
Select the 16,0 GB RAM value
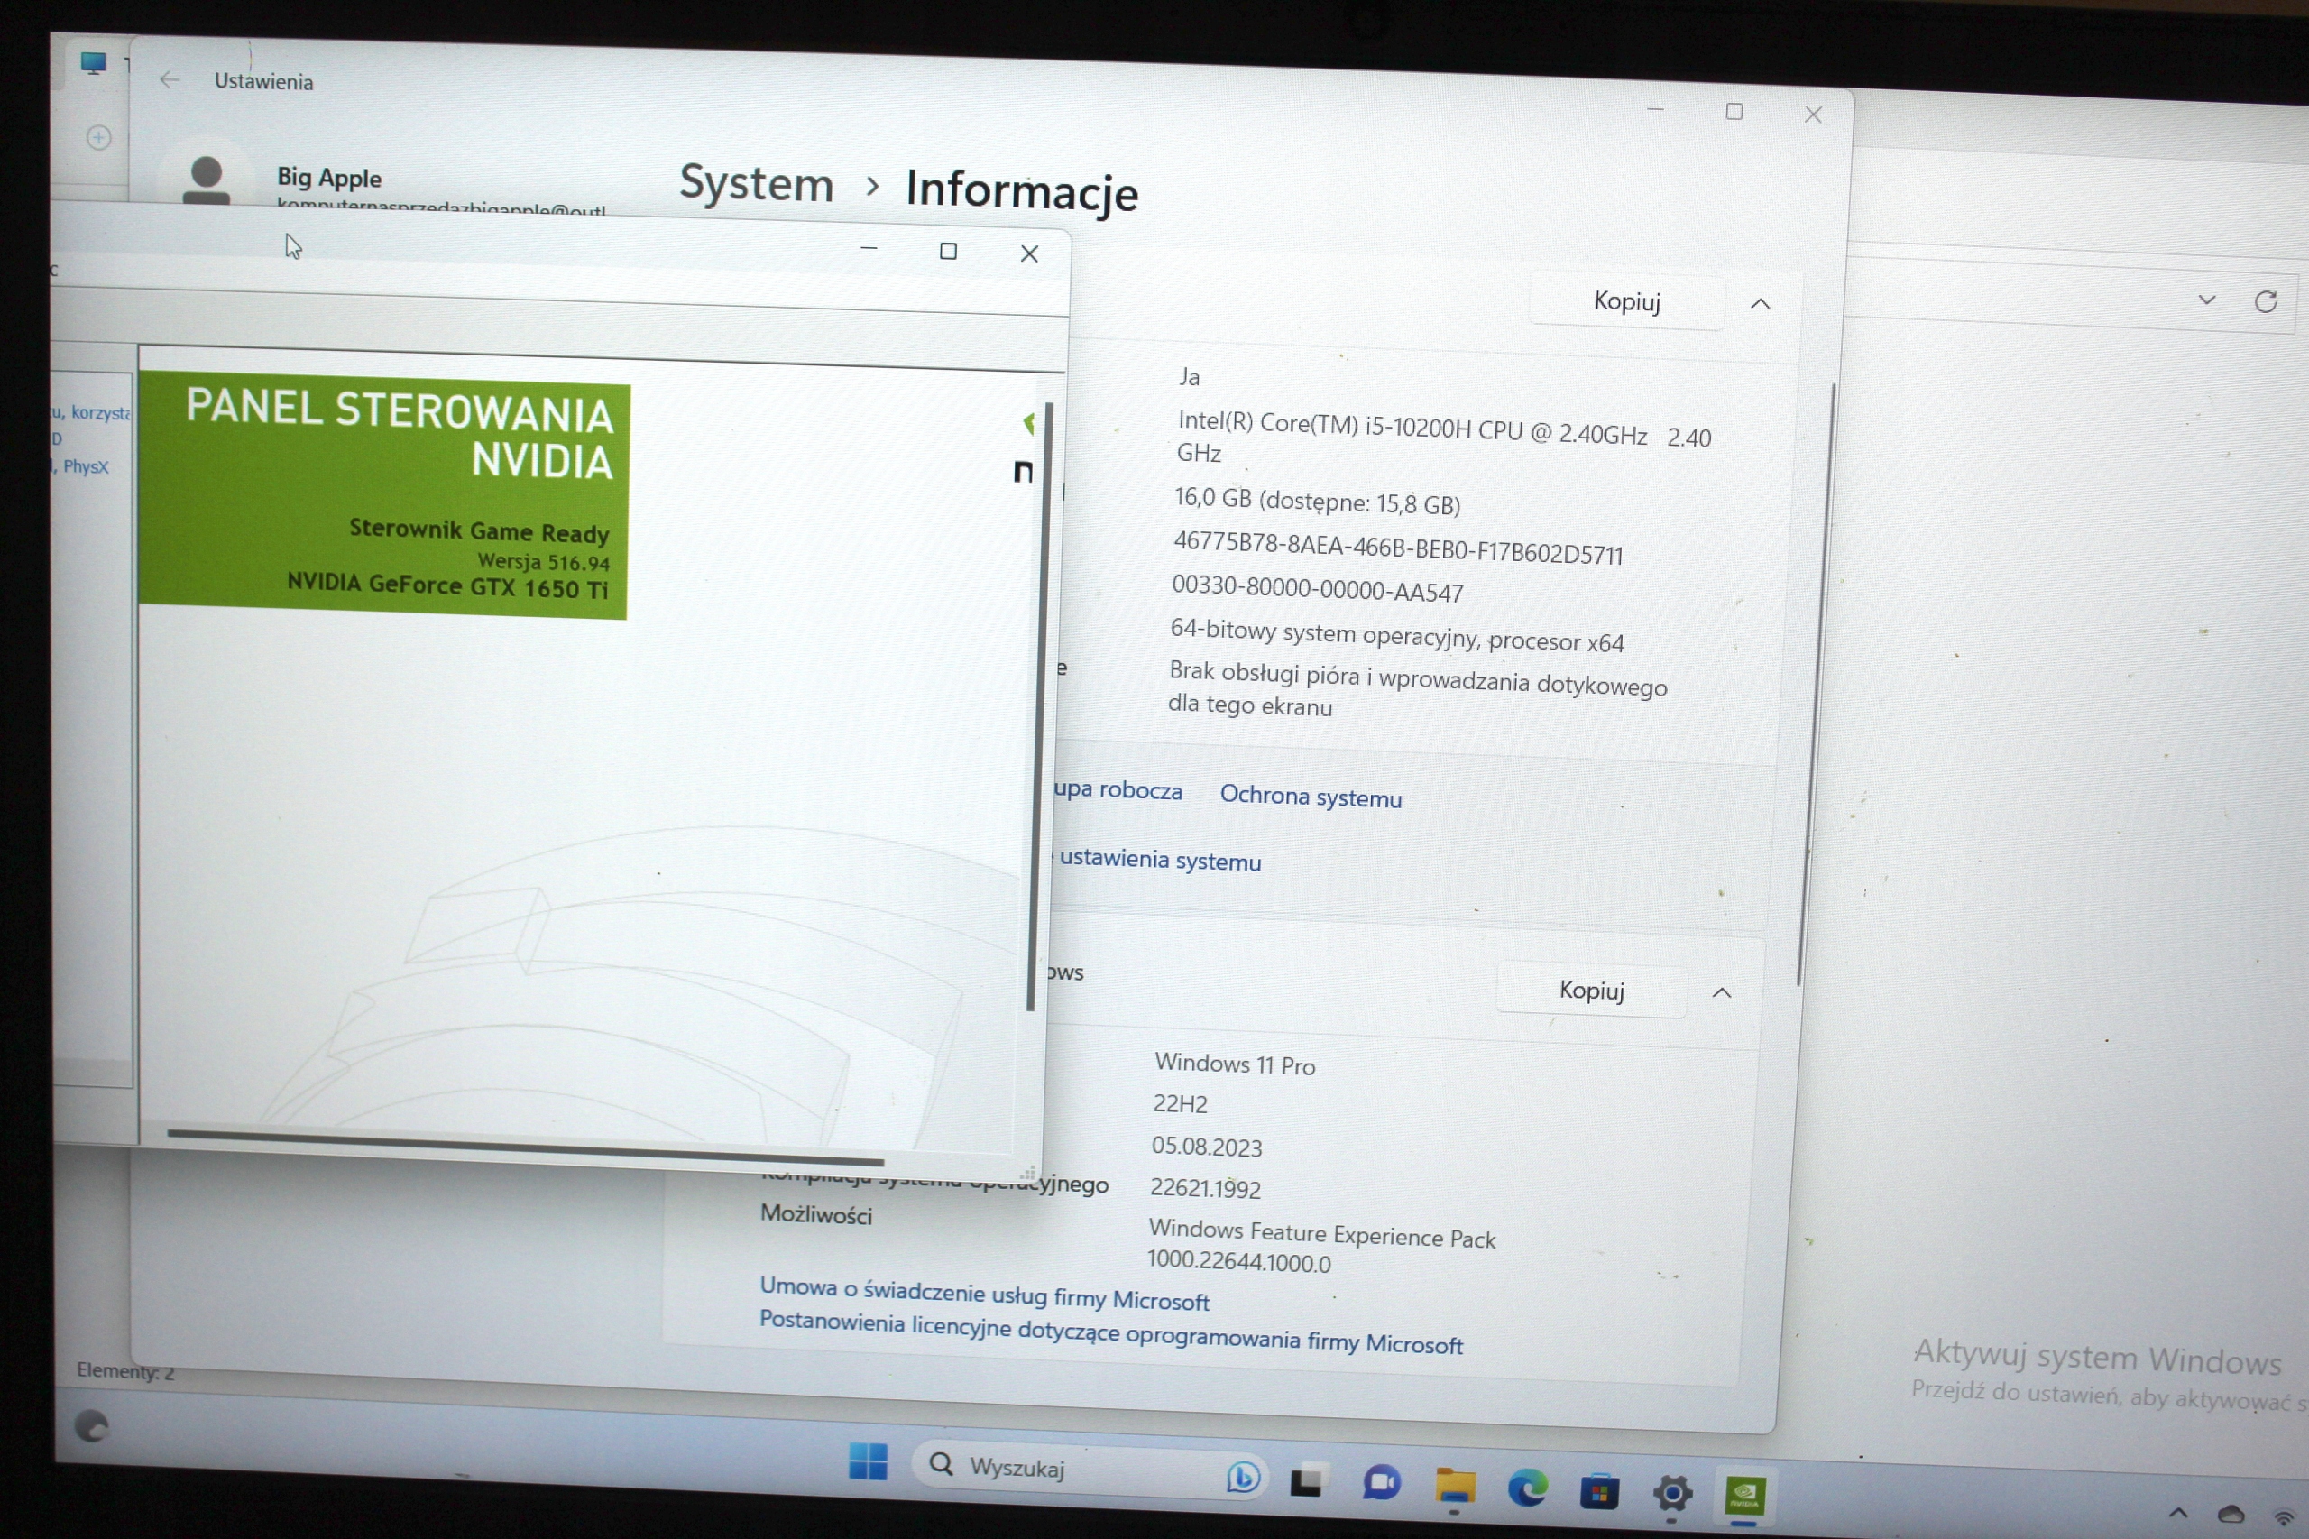click(x=1317, y=502)
